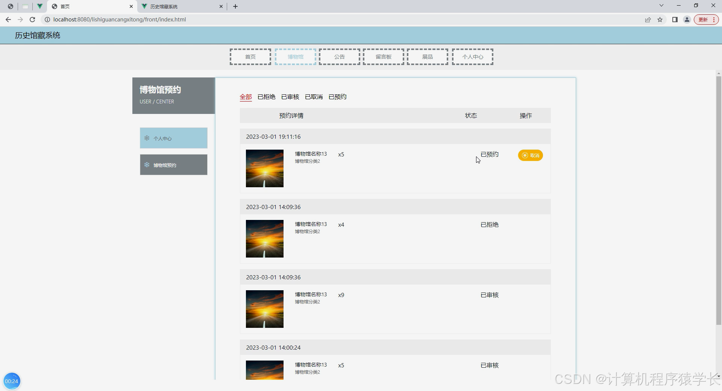Click snowflake icon beside sidebar 博物馆预约
The image size is (722, 391).
click(147, 165)
